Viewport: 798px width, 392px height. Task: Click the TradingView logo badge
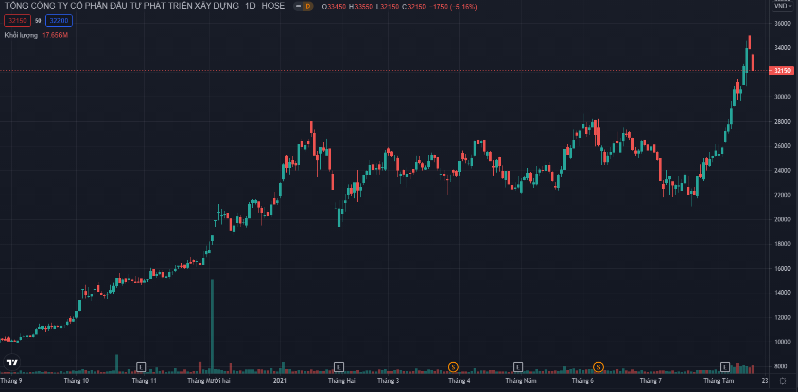coord(12,362)
